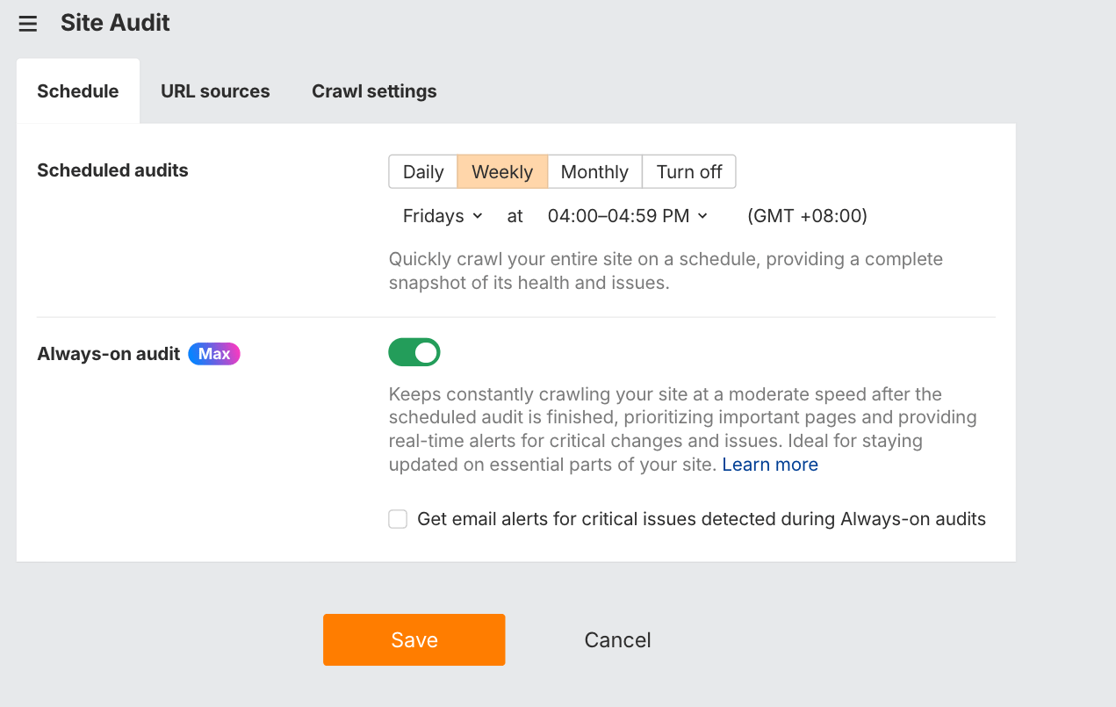Open the 04:00–04:59 PM time dropdown

click(628, 216)
